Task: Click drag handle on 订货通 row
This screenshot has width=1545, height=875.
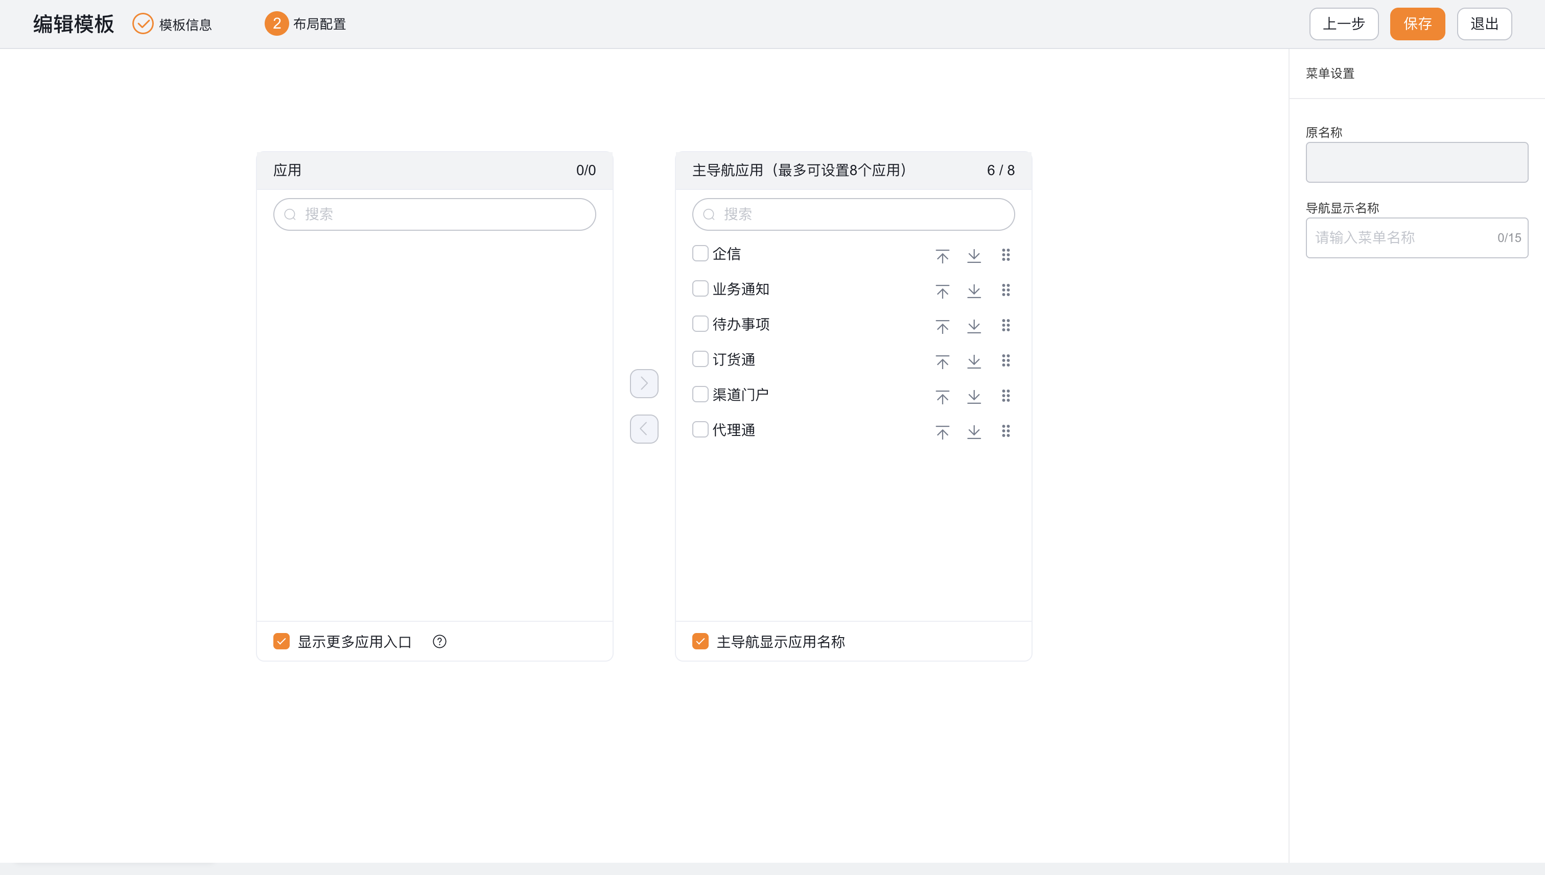Action: pos(1005,360)
